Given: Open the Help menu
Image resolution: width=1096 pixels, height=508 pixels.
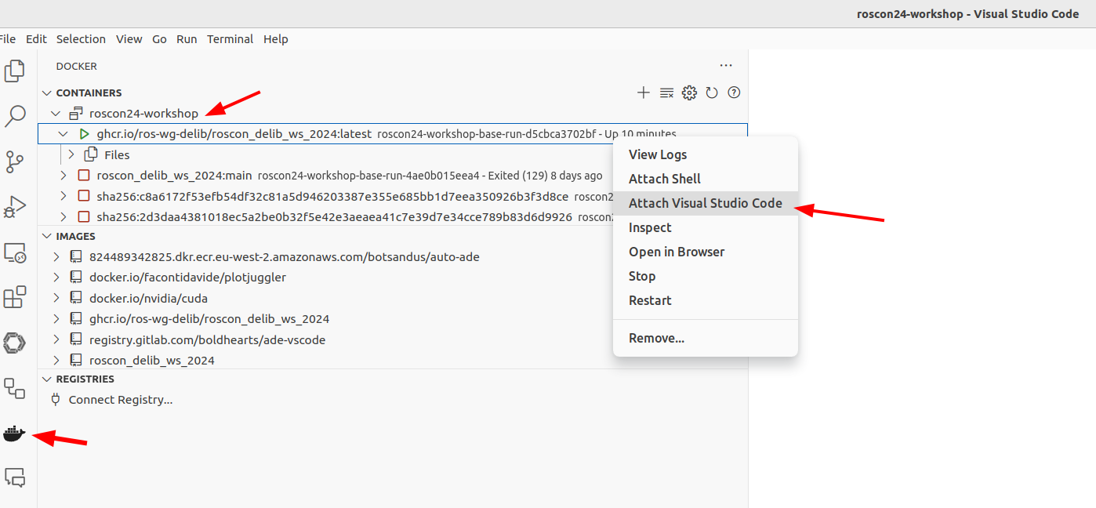Looking at the screenshot, I should [x=276, y=39].
